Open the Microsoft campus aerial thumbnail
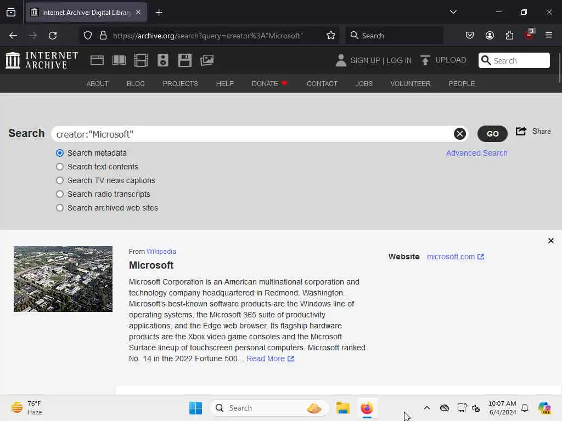The height and width of the screenshot is (421, 562). [x=63, y=279]
